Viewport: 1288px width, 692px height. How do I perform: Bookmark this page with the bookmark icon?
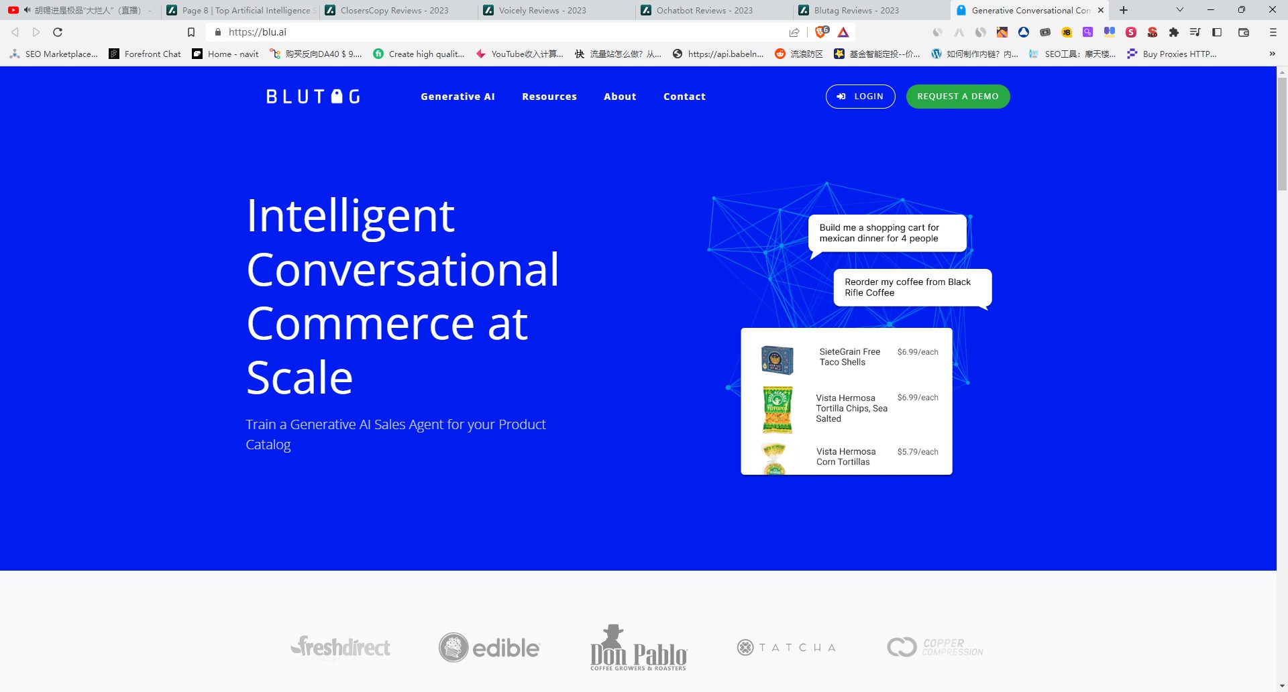coord(191,32)
